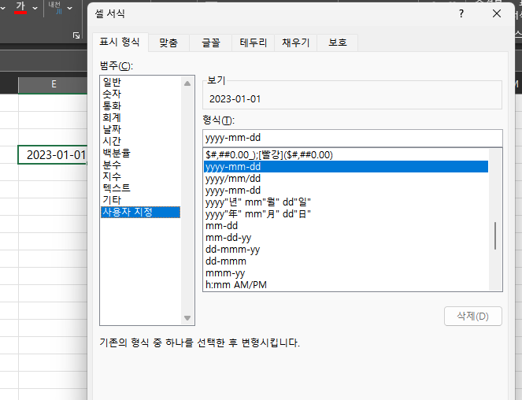Pick the 통화 category
Viewport: 522px width, 400px height.
141,106
